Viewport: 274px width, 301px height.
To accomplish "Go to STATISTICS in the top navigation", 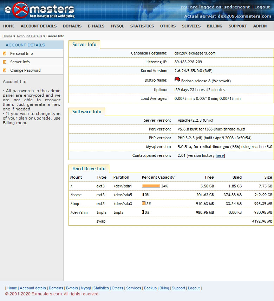I will tap(142, 26).
